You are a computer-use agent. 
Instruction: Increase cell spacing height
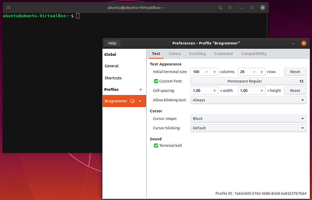tap(262, 91)
